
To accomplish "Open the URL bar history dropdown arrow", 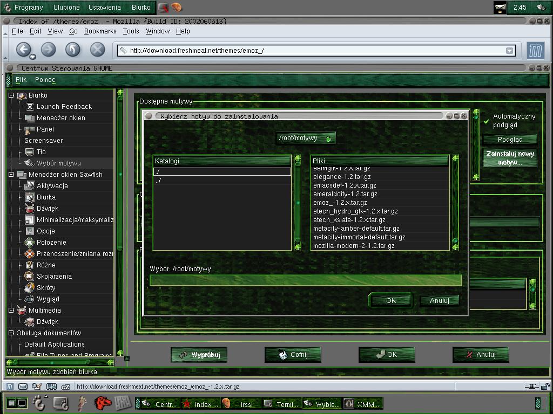I will click(x=509, y=51).
